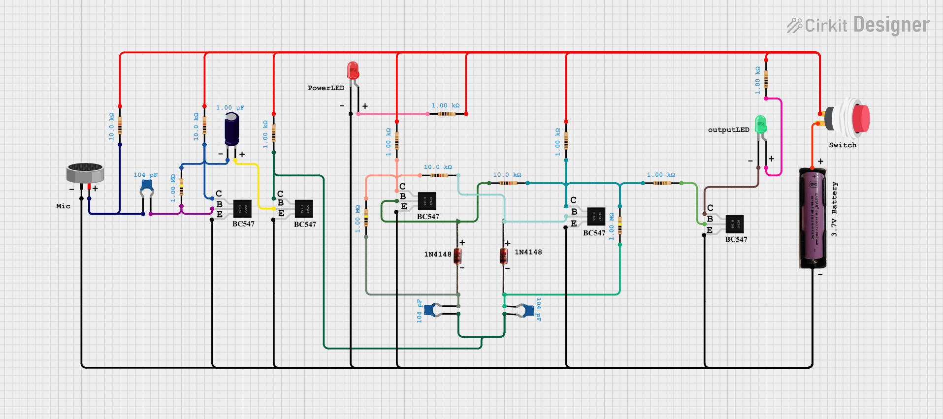Click the 3.7V Battery label
The height and width of the screenshot is (419, 943).
[834, 209]
